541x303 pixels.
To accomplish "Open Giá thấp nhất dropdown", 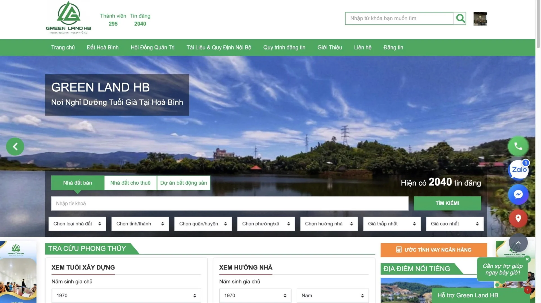I will 392,224.
